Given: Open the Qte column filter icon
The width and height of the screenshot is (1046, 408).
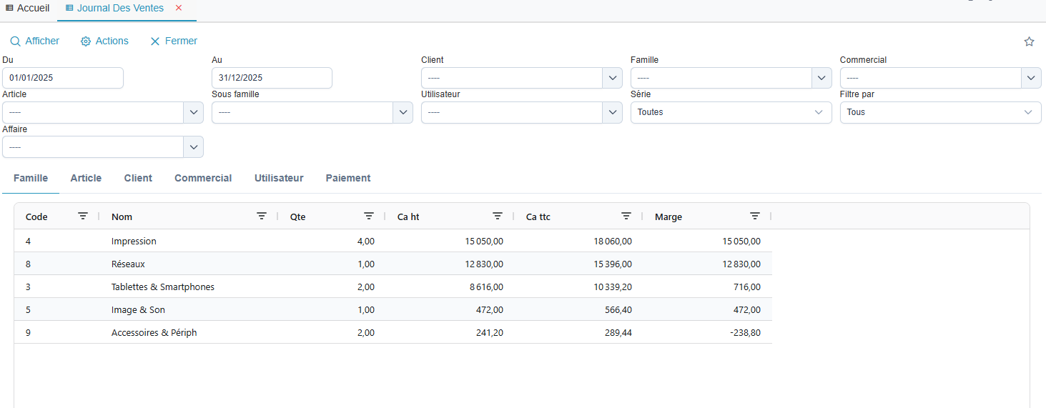Looking at the screenshot, I should [x=369, y=216].
